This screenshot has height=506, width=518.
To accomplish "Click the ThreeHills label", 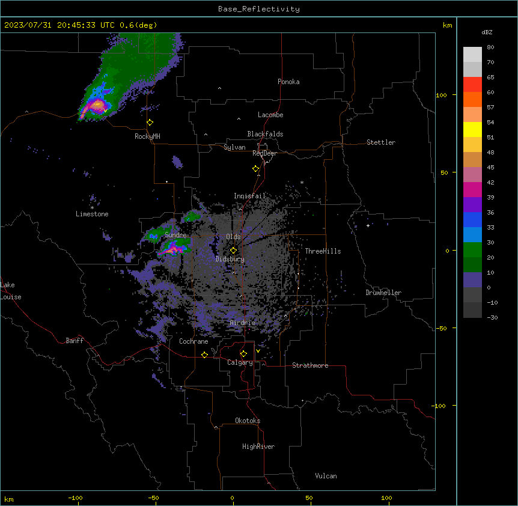I will (323, 251).
